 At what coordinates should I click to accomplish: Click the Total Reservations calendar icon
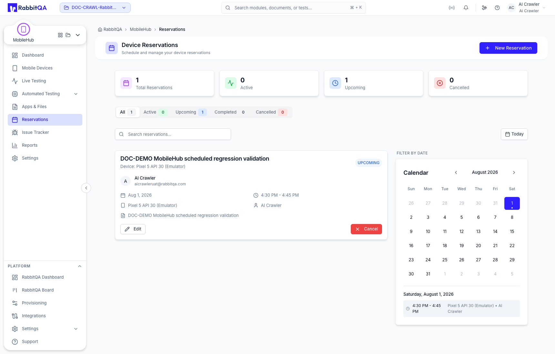tap(126, 83)
